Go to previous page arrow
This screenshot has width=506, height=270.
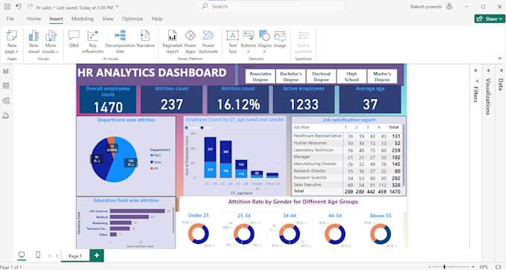click(x=49, y=256)
